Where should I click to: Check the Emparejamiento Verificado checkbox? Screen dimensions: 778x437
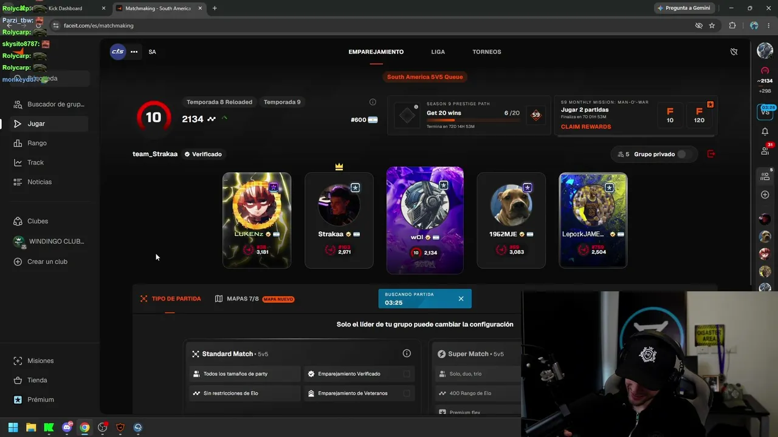click(407, 374)
